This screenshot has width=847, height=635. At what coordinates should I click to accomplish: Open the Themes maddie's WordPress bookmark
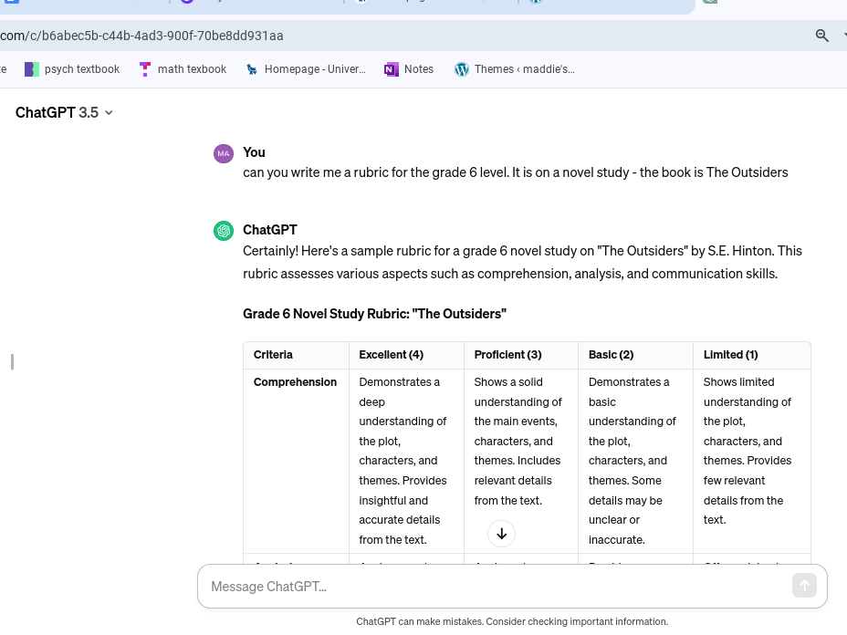tap(515, 69)
